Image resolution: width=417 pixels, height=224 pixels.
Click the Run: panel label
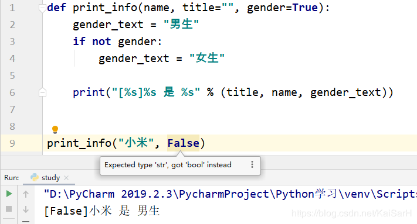(x=11, y=178)
